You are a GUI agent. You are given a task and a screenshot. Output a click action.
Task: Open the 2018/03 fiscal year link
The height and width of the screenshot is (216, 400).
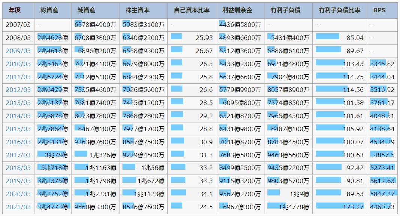[18, 168]
